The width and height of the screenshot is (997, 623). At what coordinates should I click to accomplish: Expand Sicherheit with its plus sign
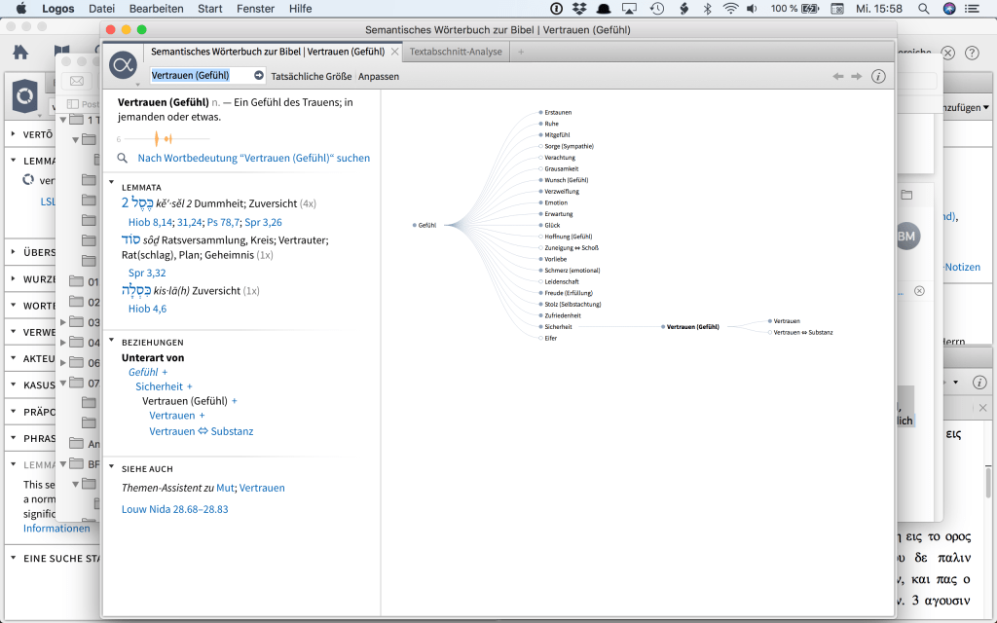(x=189, y=386)
